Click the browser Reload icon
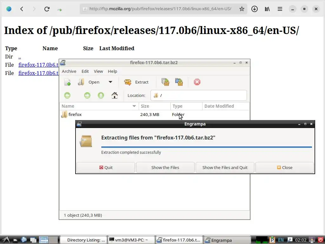The height and width of the screenshot is (244, 325). (47, 9)
